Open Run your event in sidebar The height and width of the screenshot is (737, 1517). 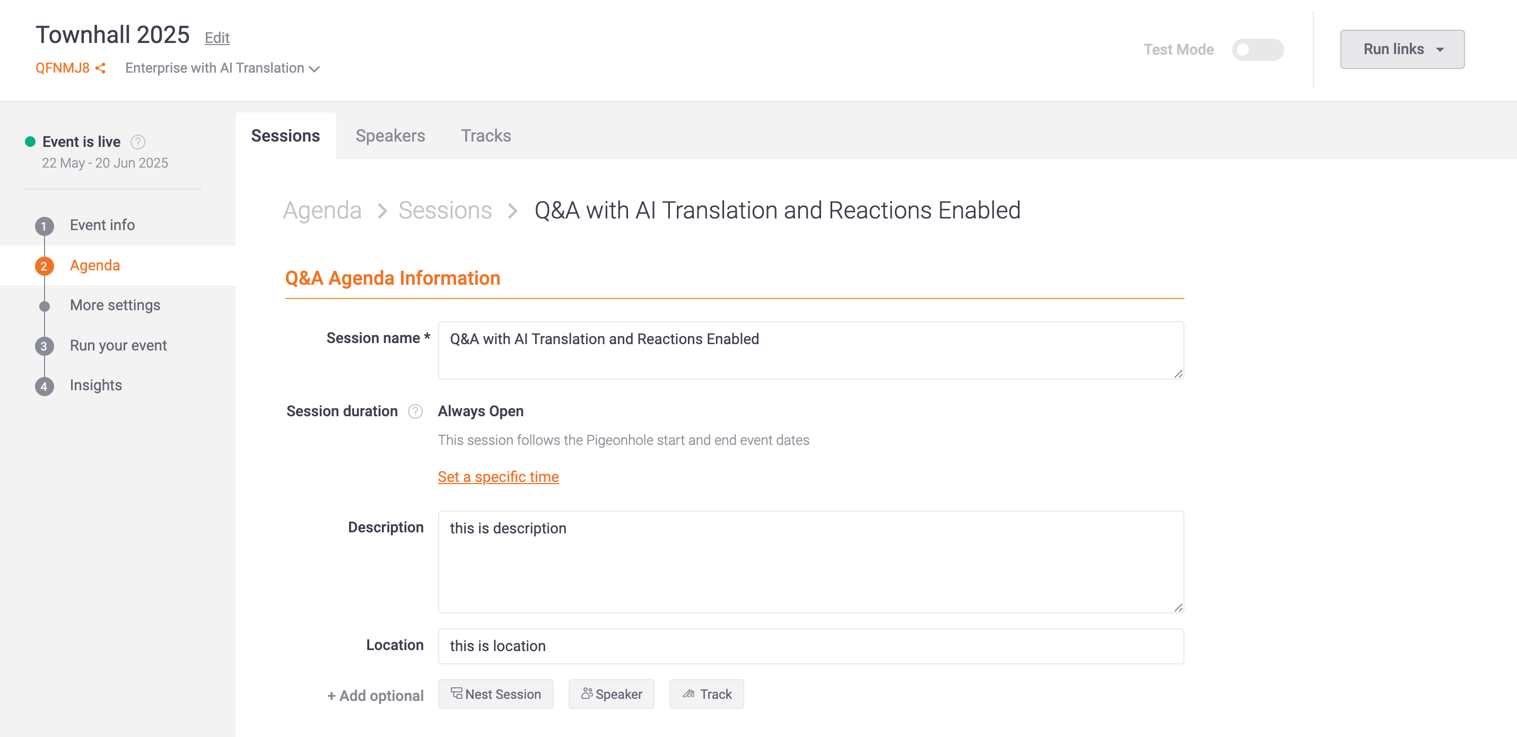[x=118, y=346]
